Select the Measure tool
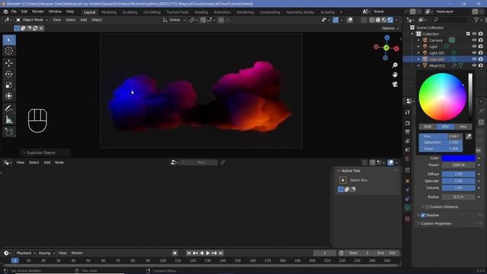This screenshot has height=274, width=487. pos(9,119)
